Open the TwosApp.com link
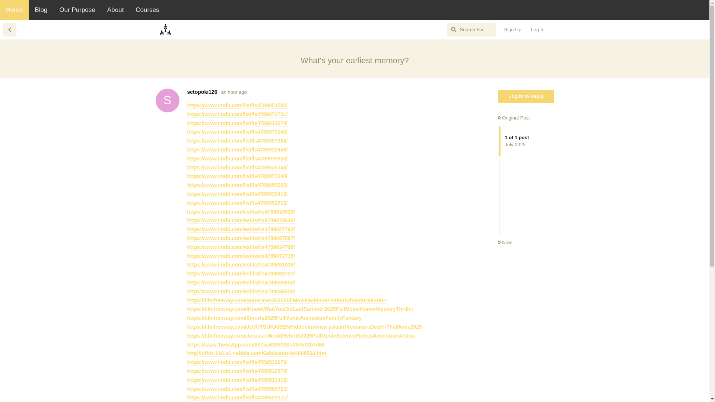The height and width of the screenshot is (402, 715). coord(256,345)
